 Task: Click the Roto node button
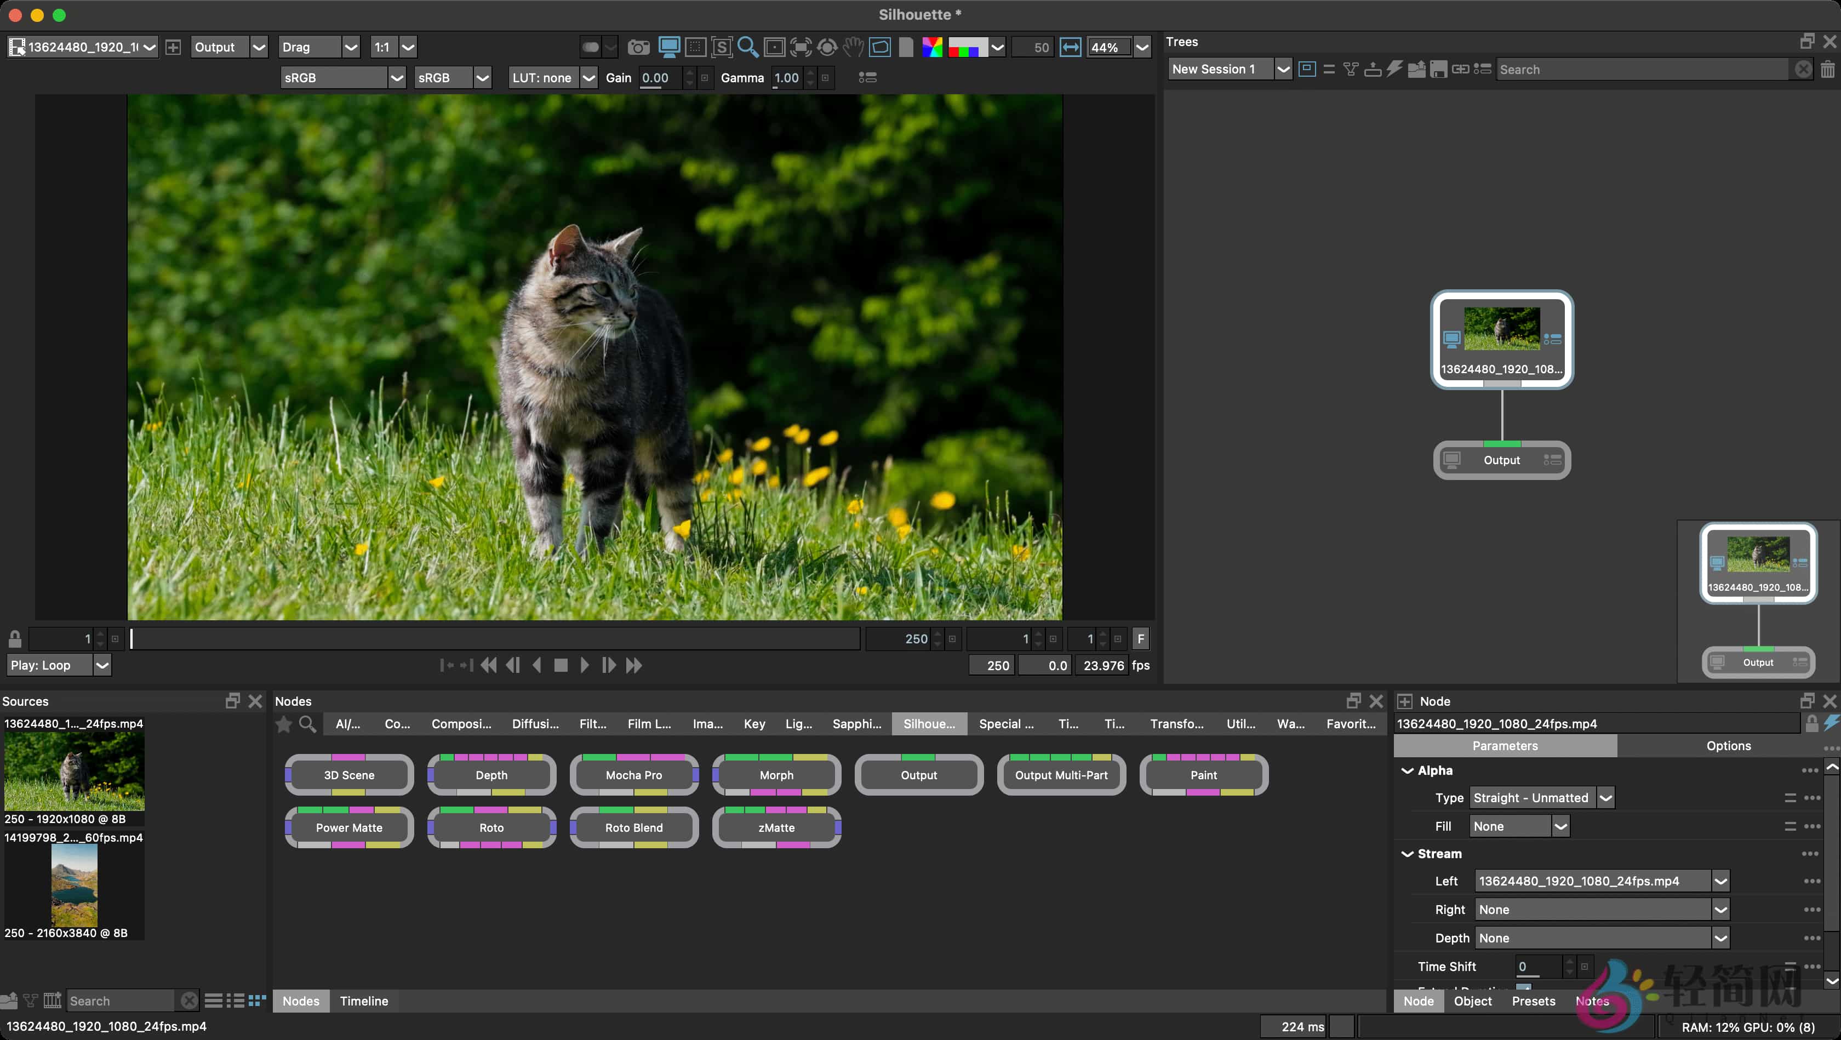click(491, 828)
